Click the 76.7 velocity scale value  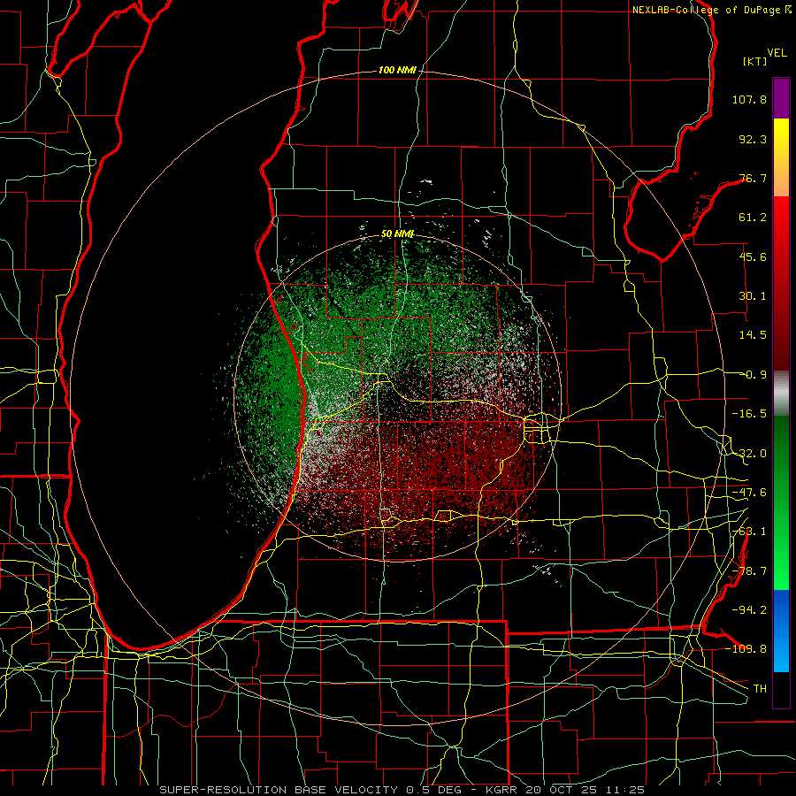pos(753,178)
